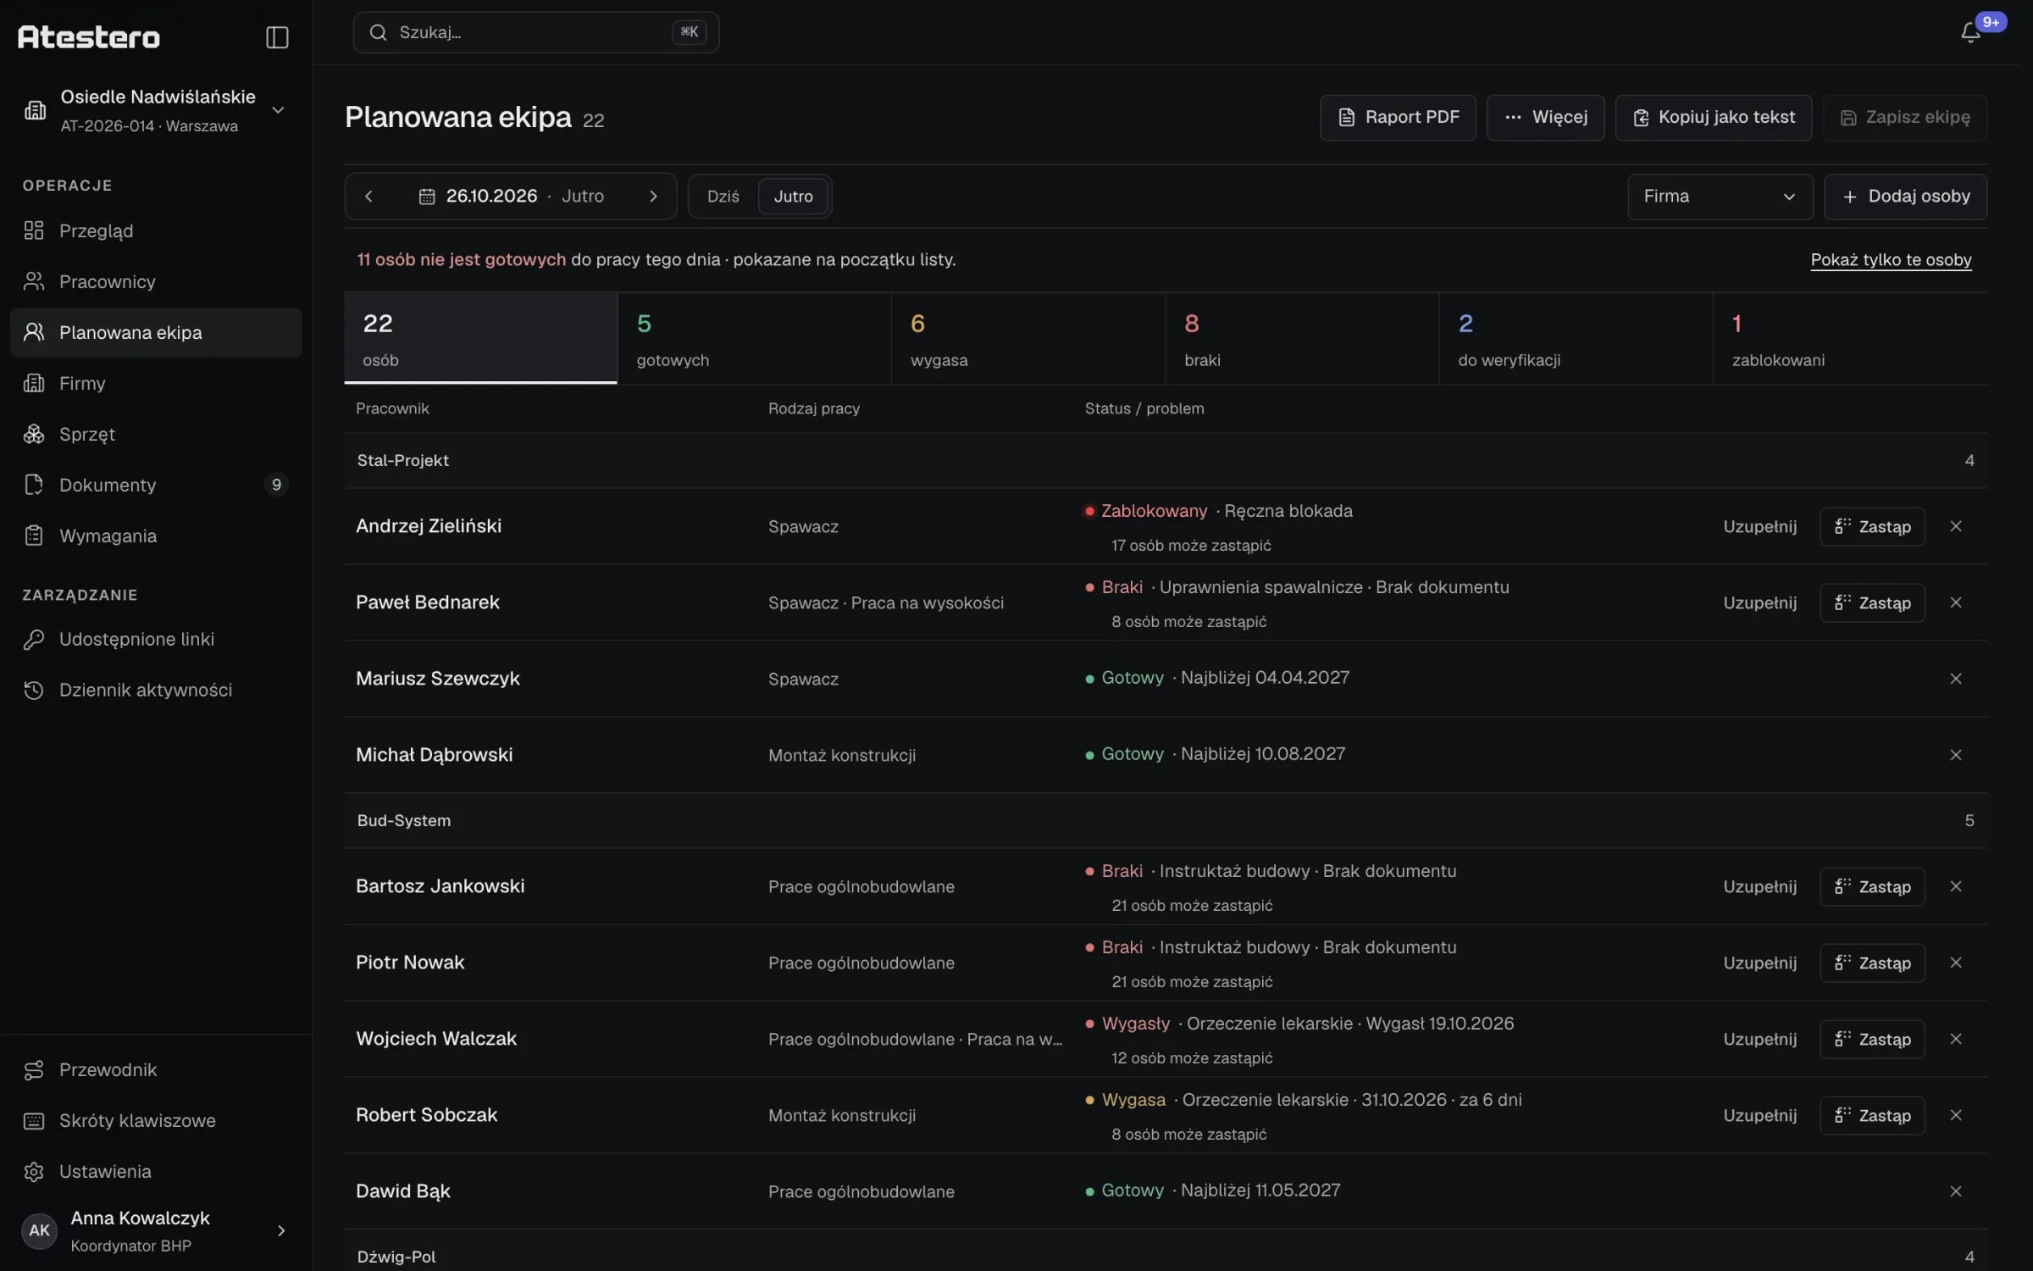Collapse the Stal-Projekt group header
2033x1271 pixels.
tap(1166, 460)
